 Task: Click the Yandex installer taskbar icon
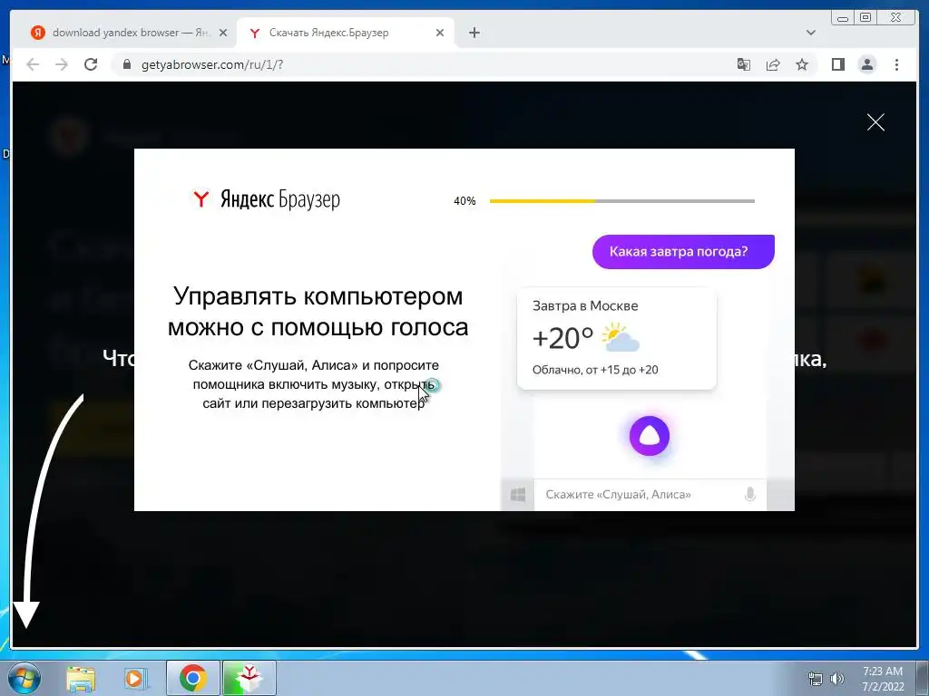[x=249, y=678]
